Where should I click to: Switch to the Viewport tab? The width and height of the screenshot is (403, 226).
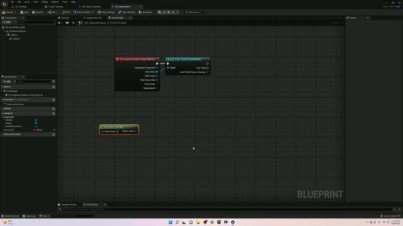point(64,18)
